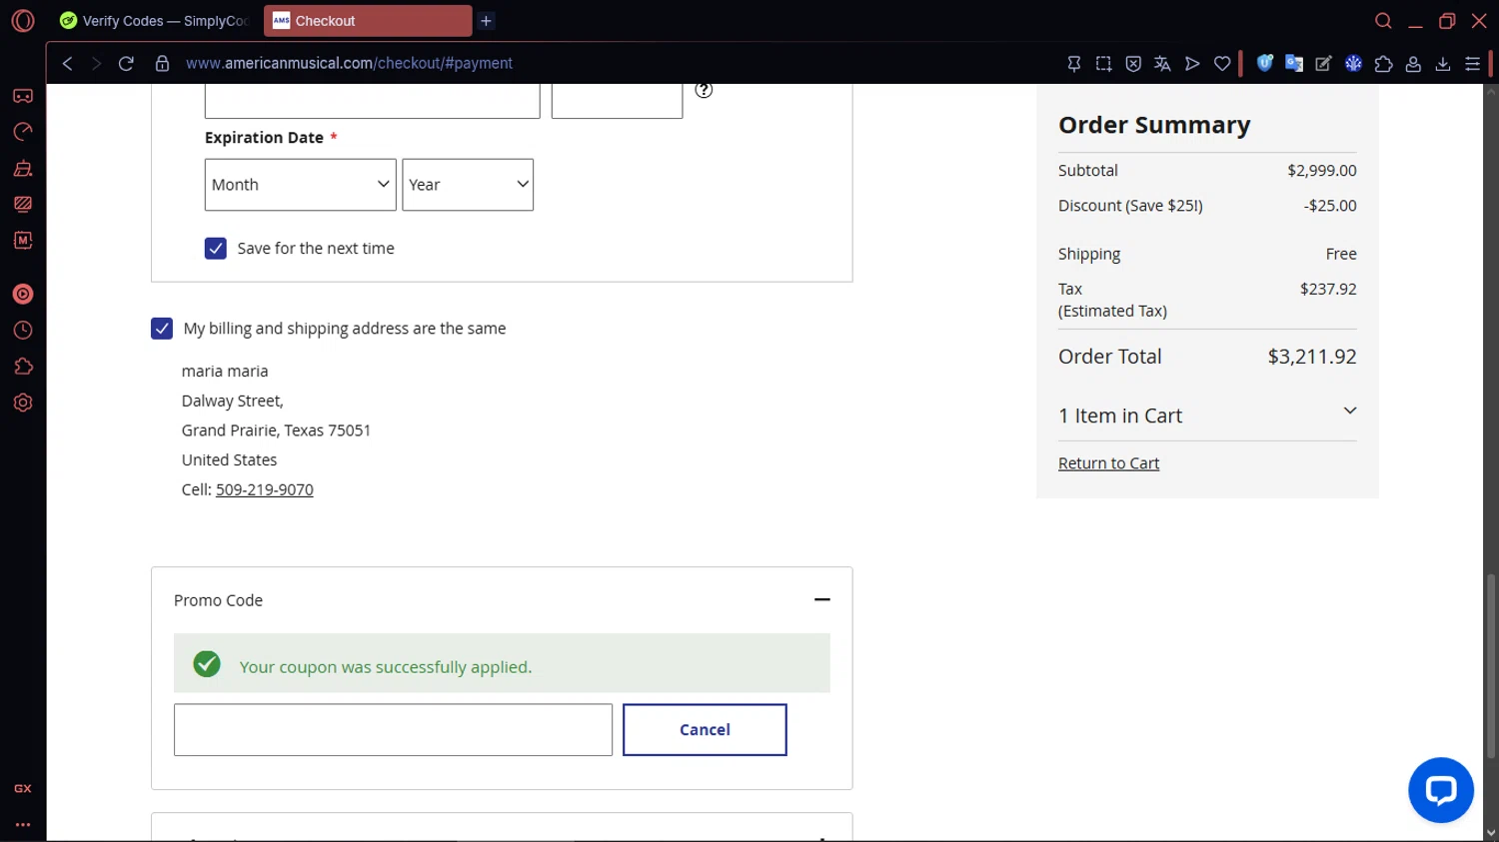Switch to the Checkout tab

click(x=368, y=21)
